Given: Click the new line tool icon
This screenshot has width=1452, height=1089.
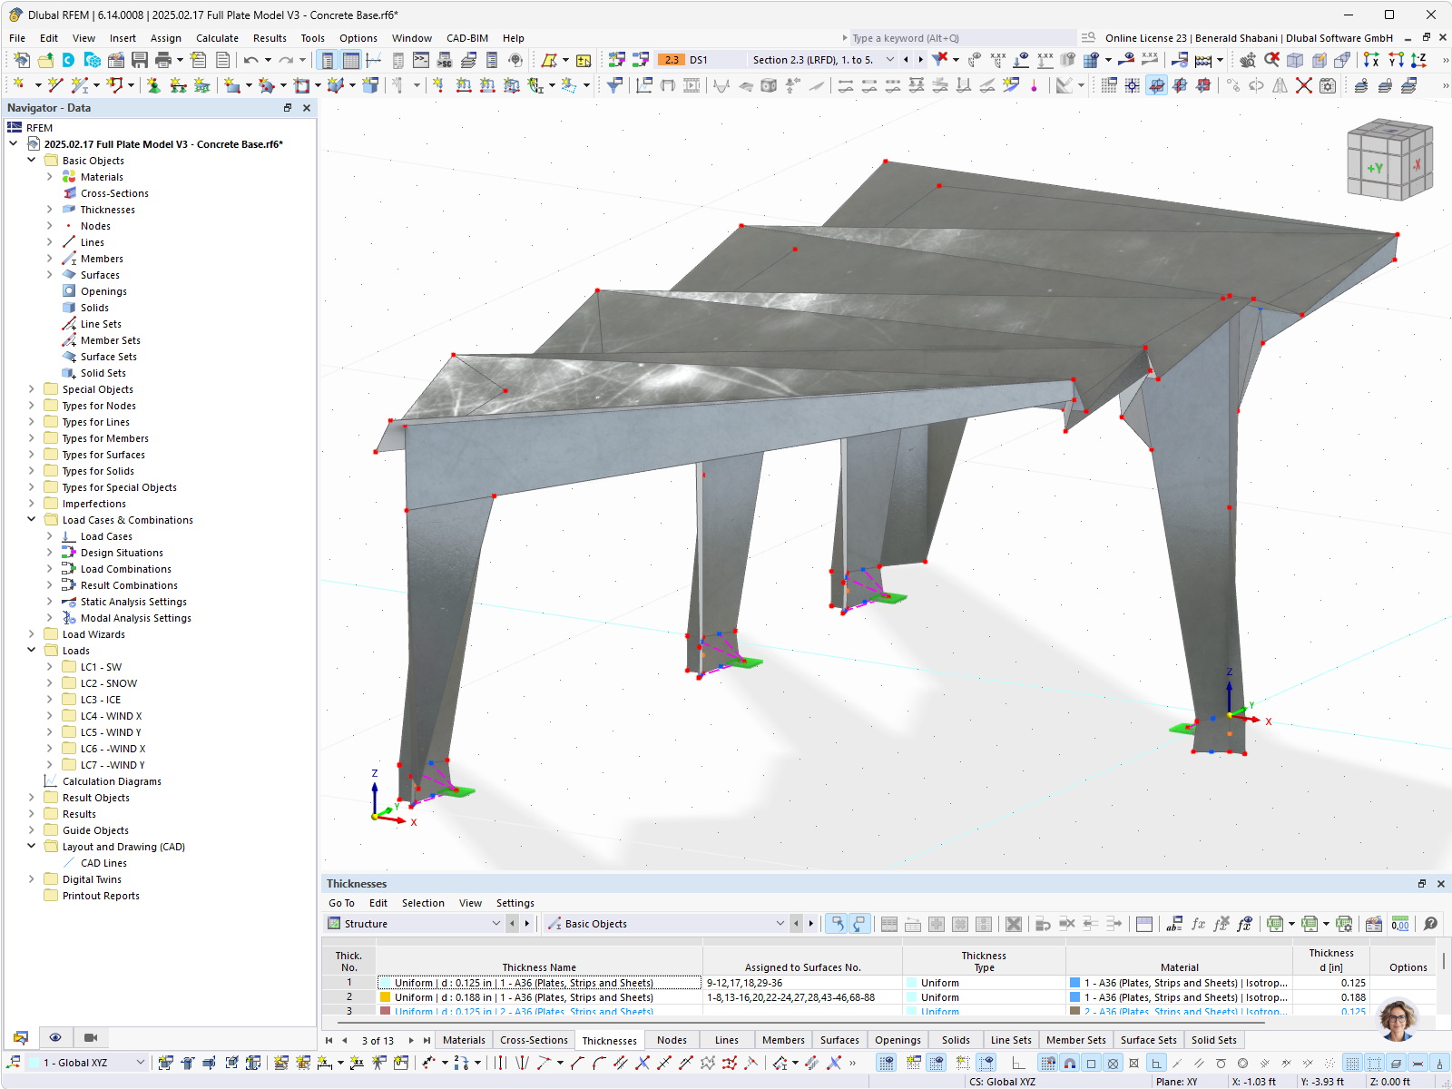Looking at the screenshot, I should (x=55, y=85).
